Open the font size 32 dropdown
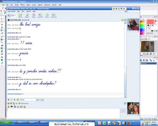The height and width of the screenshot is (126, 158). point(42,100)
